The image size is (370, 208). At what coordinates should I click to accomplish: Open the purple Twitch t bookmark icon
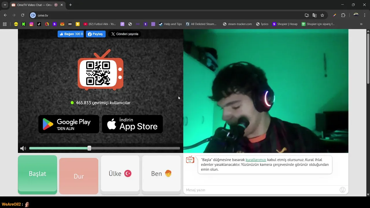[145, 24]
